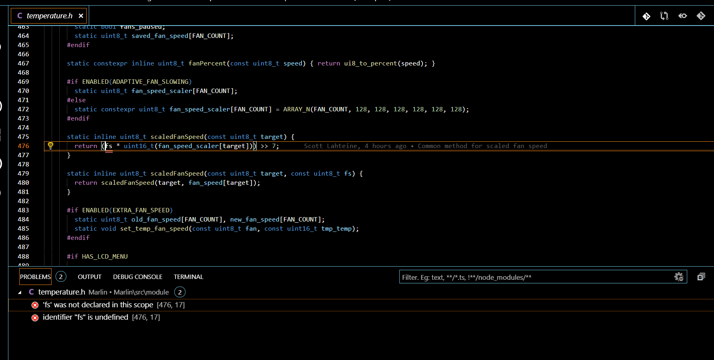Click the bright white Git diamond icon
The width and height of the screenshot is (714, 360).
pos(646,16)
